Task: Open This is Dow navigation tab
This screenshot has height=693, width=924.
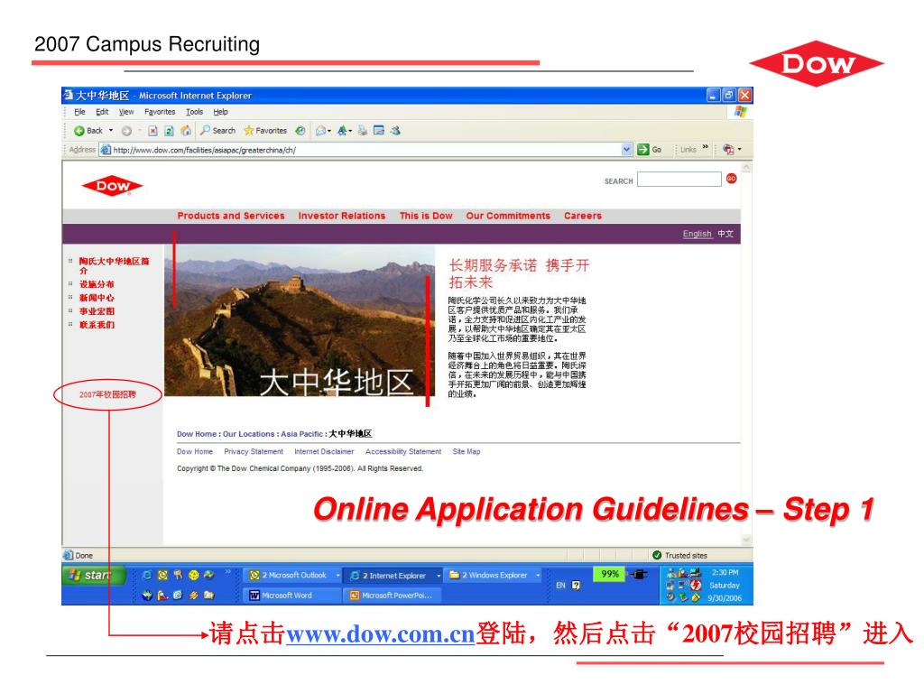Action: click(x=426, y=216)
